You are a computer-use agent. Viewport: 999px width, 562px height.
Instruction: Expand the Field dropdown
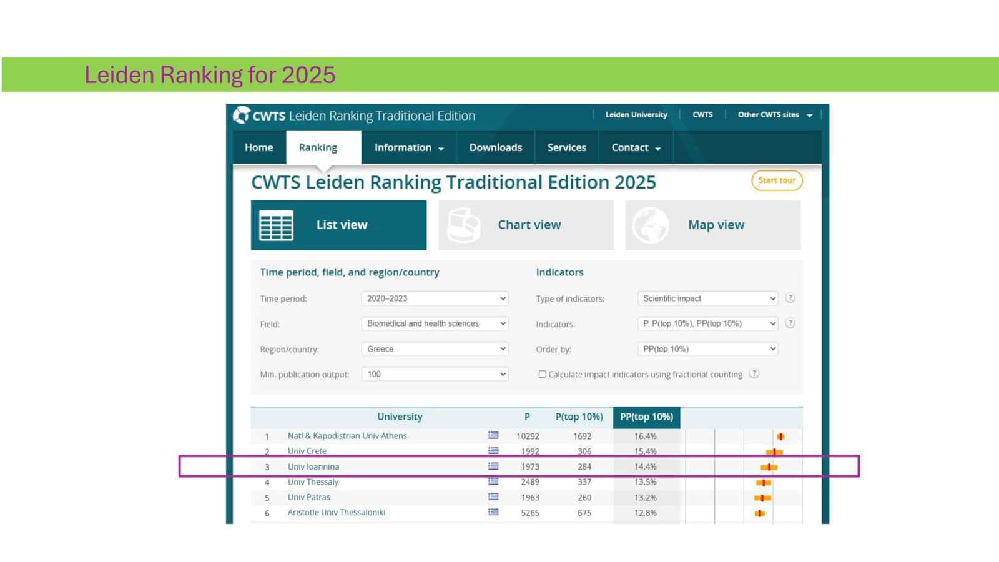tap(435, 323)
